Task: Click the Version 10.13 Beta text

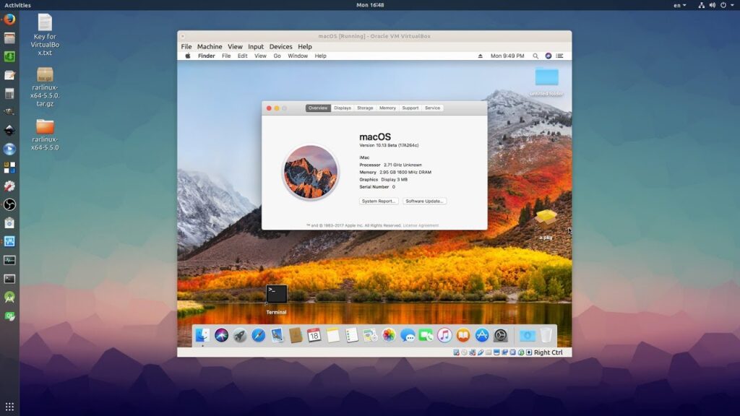Action: click(x=389, y=145)
